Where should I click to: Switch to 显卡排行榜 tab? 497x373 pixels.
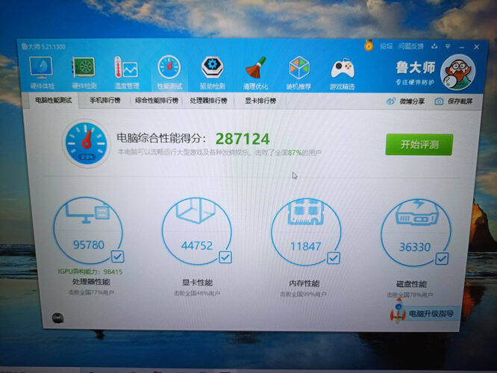(x=260, y=101)
